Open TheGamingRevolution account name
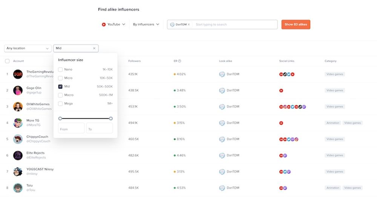The width and height of the screenshot is (377, 197). coord(40,72)
